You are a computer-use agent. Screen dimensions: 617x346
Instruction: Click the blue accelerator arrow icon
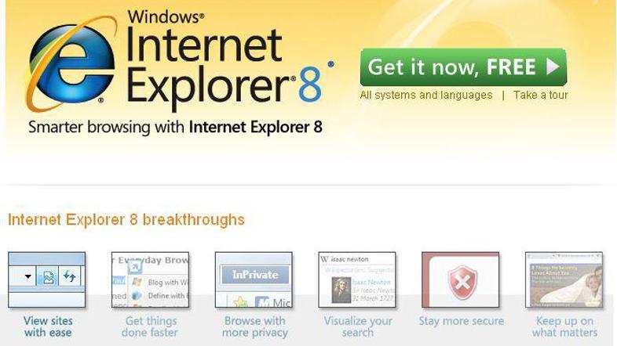[134, 268]
